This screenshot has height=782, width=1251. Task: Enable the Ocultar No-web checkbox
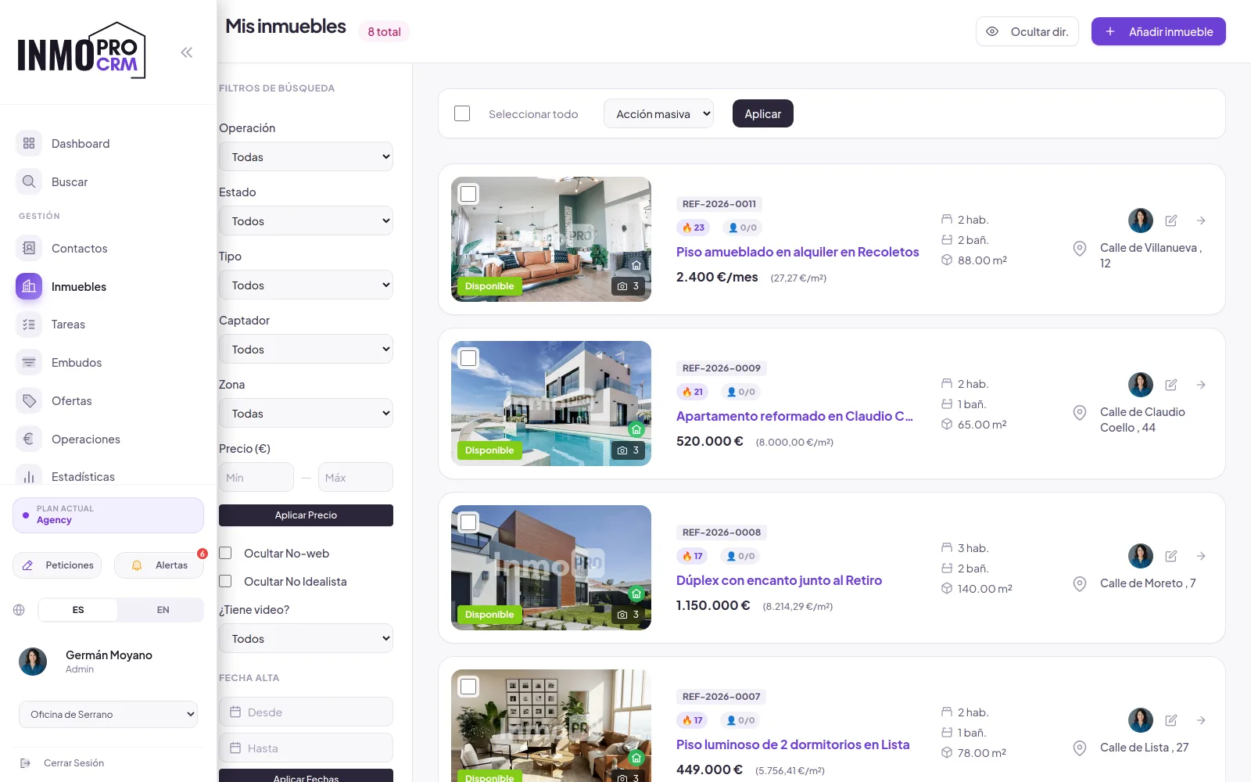[x=225, y=553]
